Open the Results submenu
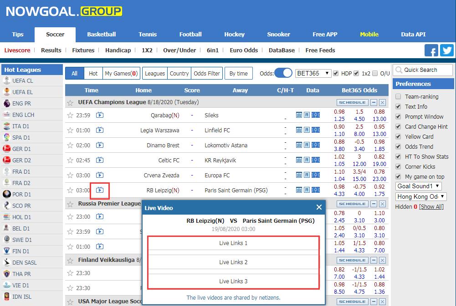Image resolution: width=456 pixels, height=306 pixels. coord(51,50)
